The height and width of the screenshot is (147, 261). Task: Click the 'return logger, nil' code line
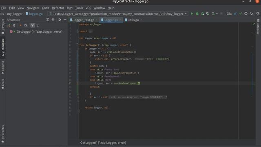point(96,107)
